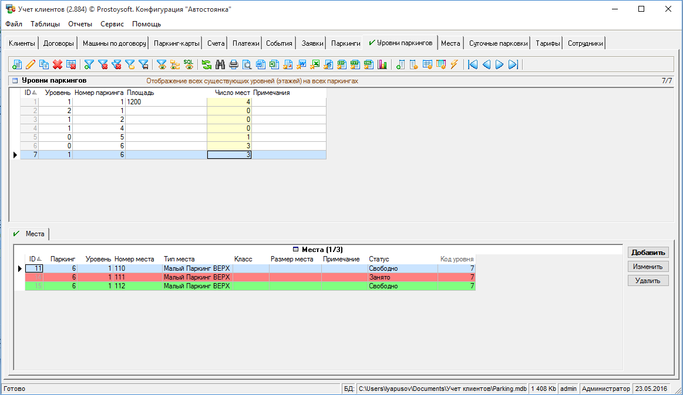Viewport: 683px width, 395px height.
Task: Switch to the Тарифы tab
Action: click(x=547, y=43)
